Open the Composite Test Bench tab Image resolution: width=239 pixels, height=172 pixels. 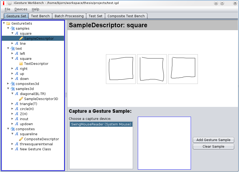point(126,16)
